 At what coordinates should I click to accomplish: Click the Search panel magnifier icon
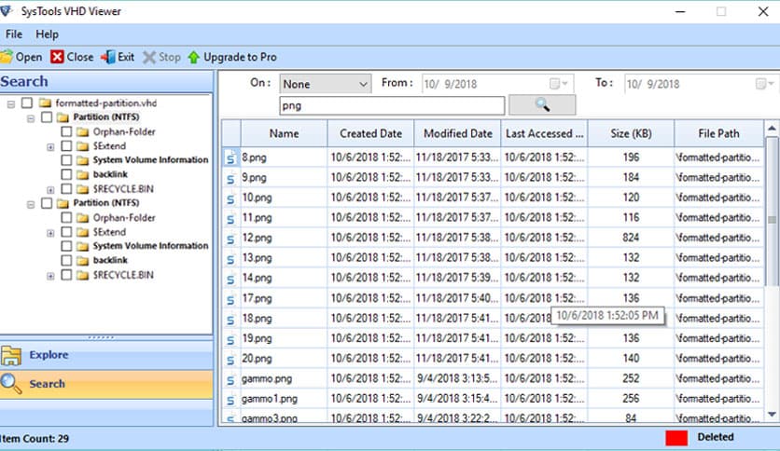tap(11, 384)
